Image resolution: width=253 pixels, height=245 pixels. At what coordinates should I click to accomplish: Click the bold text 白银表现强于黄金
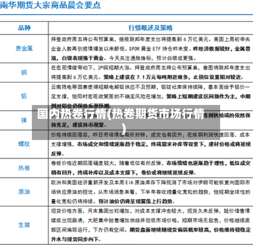point(82,58)
